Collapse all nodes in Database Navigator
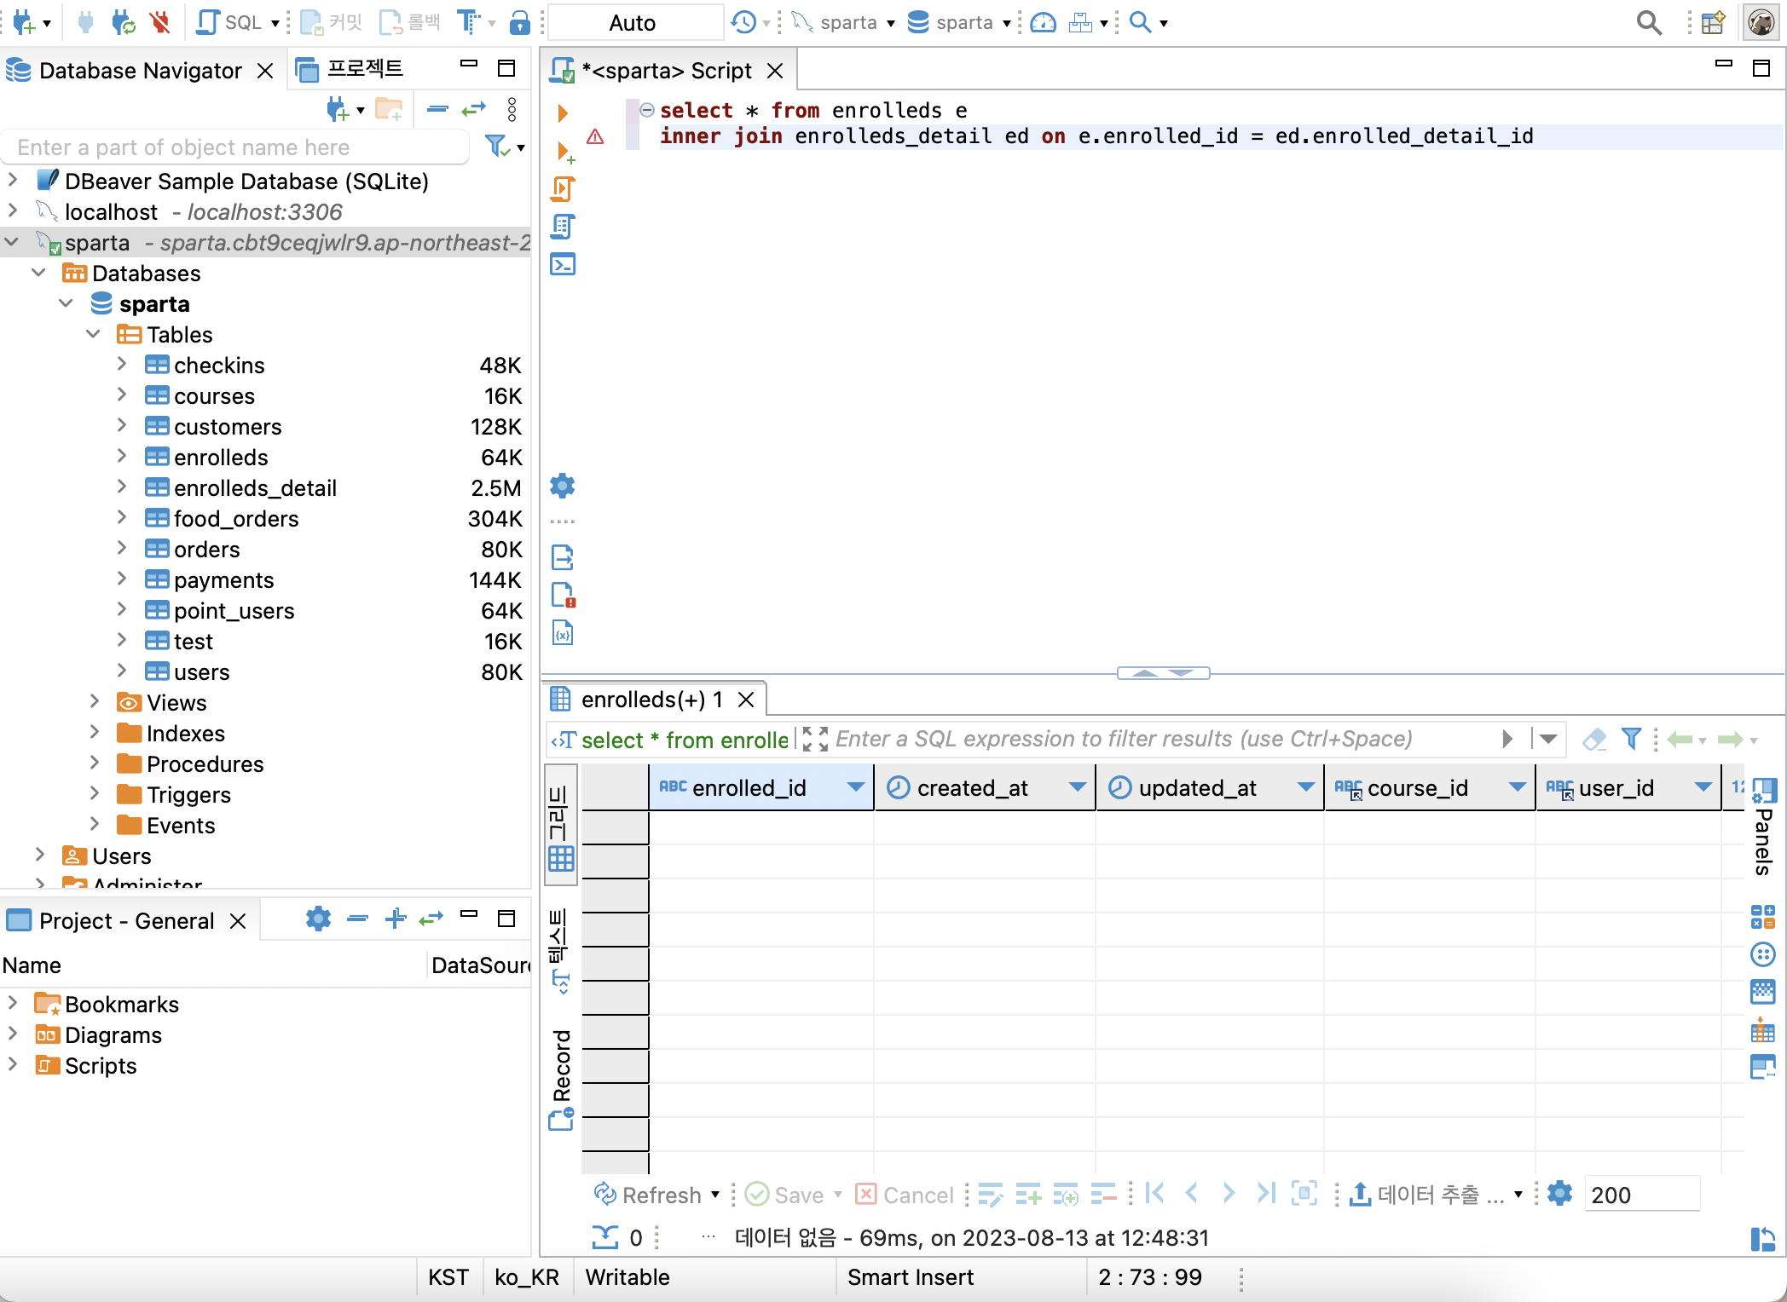The image size is (1787, 1302). tap(437, 109)
